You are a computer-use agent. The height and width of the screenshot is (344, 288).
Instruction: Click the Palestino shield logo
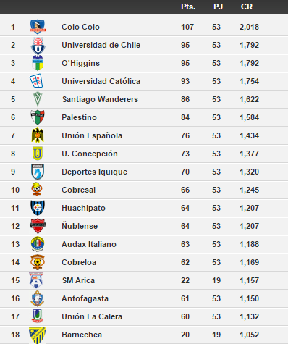[x=38, y=117]
